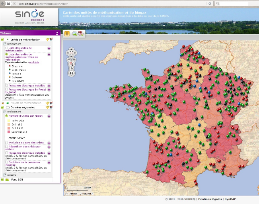Expand plus next to Evolution du parc des unités
259x204 pixels.
(49, 143)
